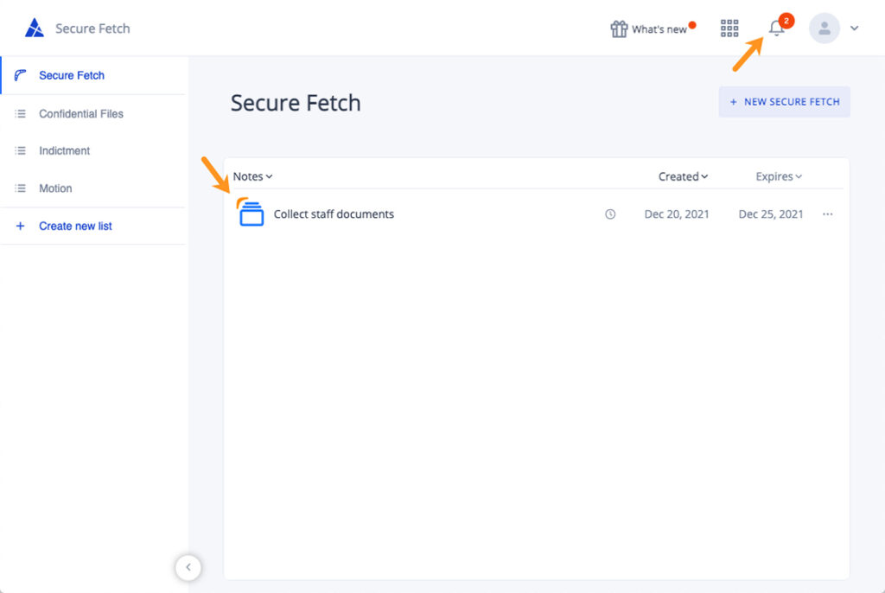Sort by the Created column
The height and width of the screenshot is (593, 885).
click(683, 176)
